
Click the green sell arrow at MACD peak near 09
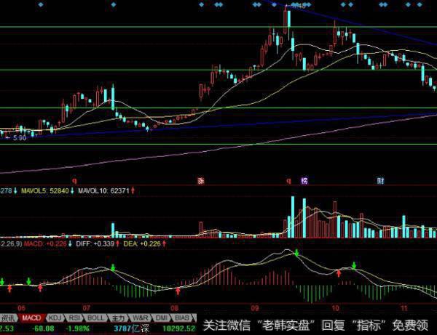(296, 253)
